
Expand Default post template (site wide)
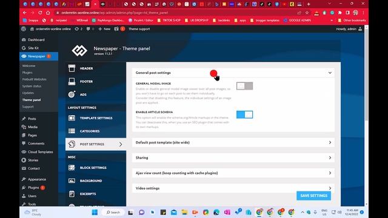233,142
